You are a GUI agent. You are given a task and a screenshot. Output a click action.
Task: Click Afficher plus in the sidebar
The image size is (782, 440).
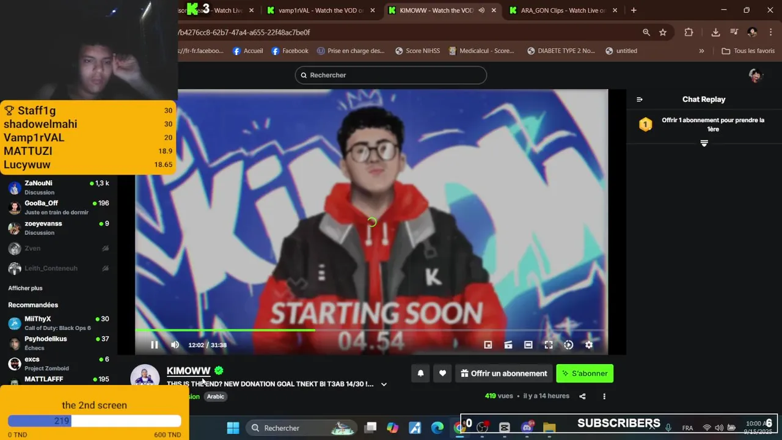pos(25,288)
